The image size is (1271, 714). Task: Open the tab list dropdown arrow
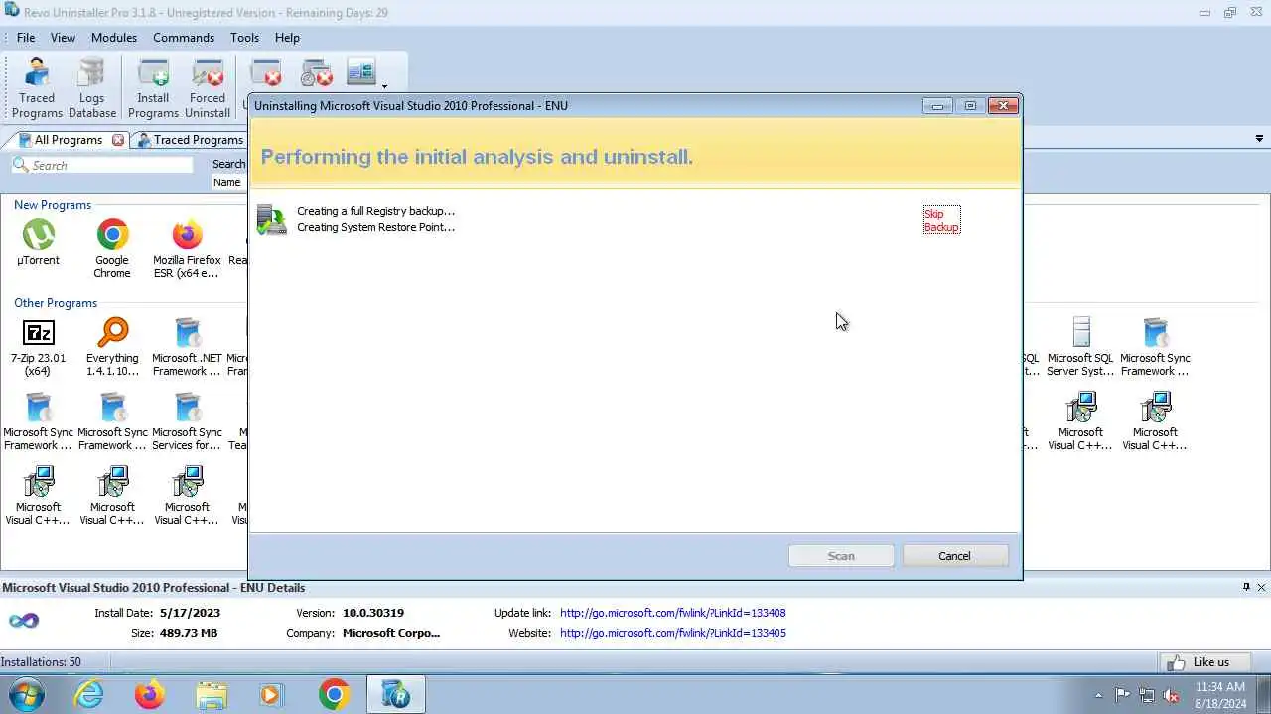(x=1260, y=139)
